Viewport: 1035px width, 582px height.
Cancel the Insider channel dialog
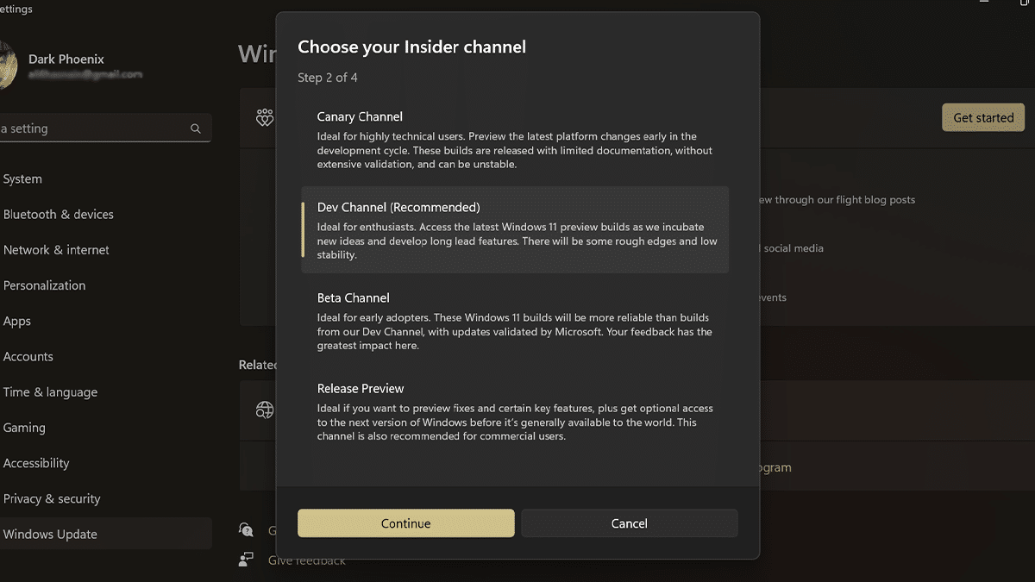tap(629, 523)
